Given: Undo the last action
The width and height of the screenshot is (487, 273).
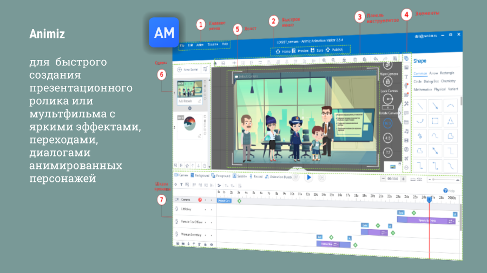Looking at the screenshot, I should click(x=376, y=59).
